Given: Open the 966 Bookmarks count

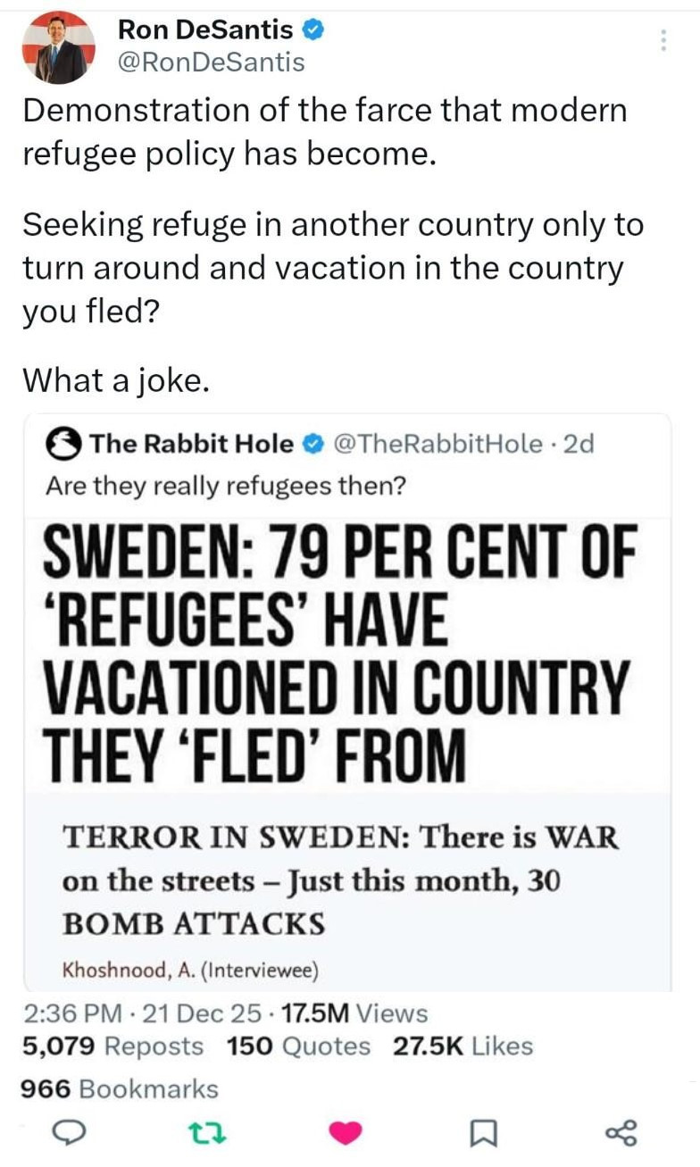Looking at the screenshot, I should 119,1088.
